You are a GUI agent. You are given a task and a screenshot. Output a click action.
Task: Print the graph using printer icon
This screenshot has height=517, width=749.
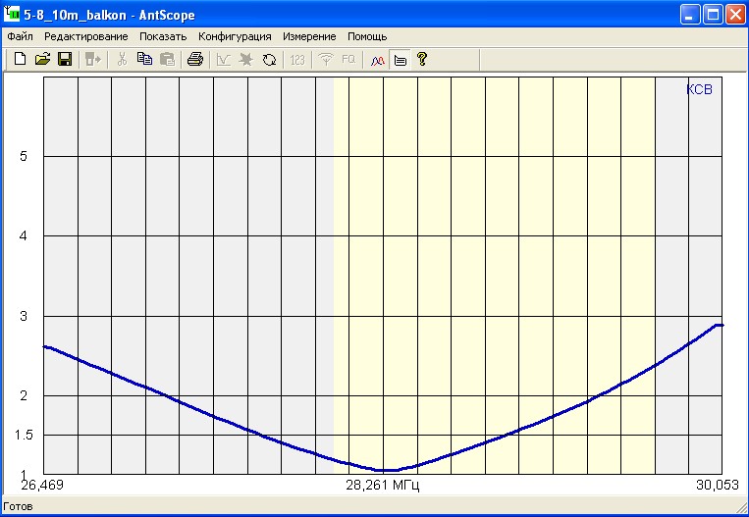[195, 60]
